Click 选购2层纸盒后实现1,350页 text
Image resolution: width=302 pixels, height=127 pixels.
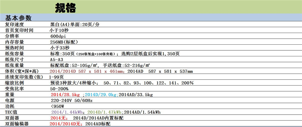[150, 54]
